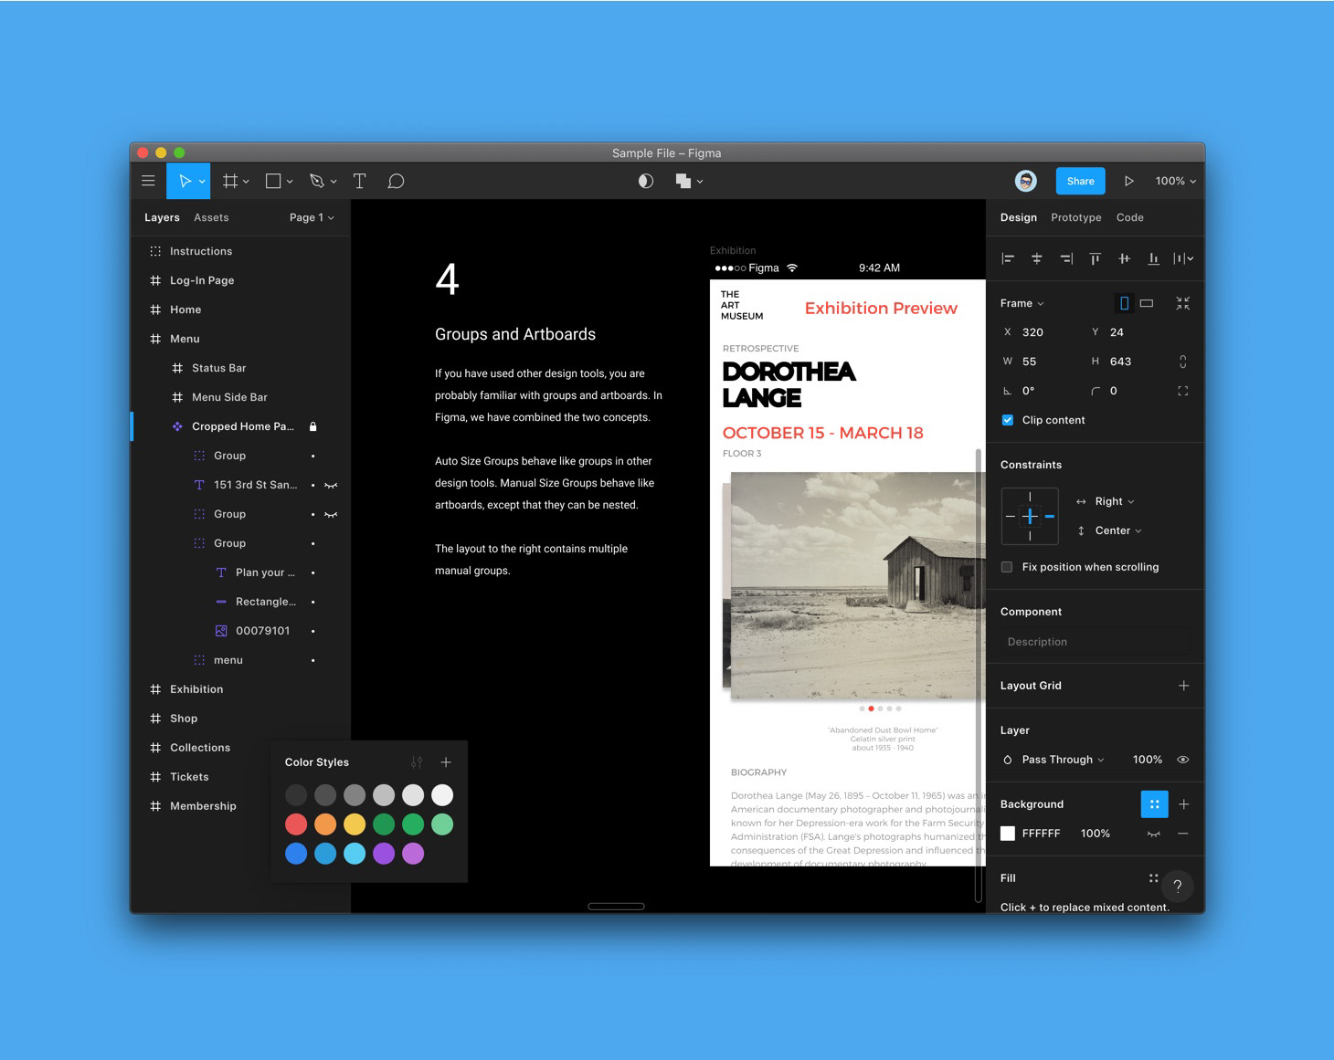Open boolean operations dropdown chevron
The image size is (1334, 1060).
700,182
